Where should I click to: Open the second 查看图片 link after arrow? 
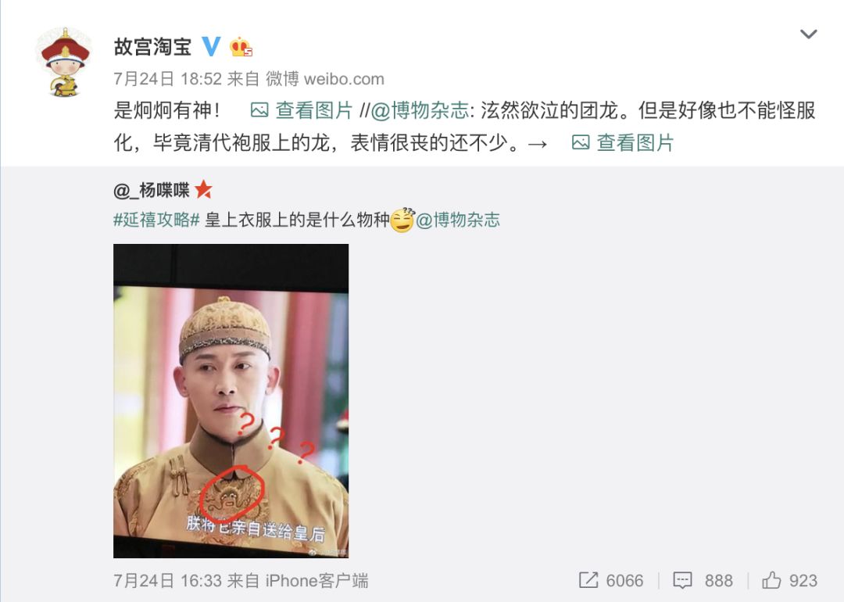click(x=635, y=143)
